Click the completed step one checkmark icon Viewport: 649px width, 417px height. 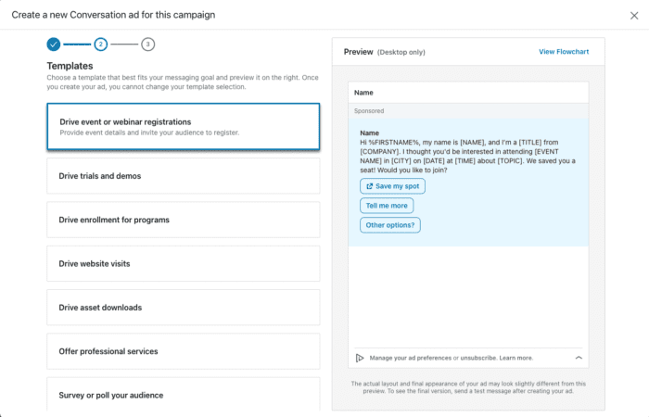[x=54, y=44]
